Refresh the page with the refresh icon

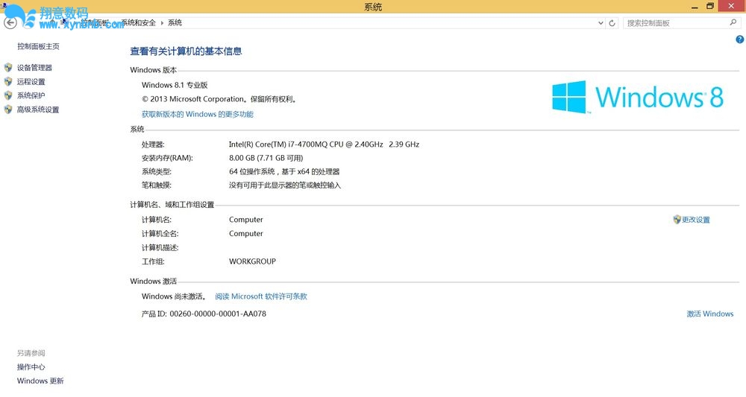click(612, 23)
